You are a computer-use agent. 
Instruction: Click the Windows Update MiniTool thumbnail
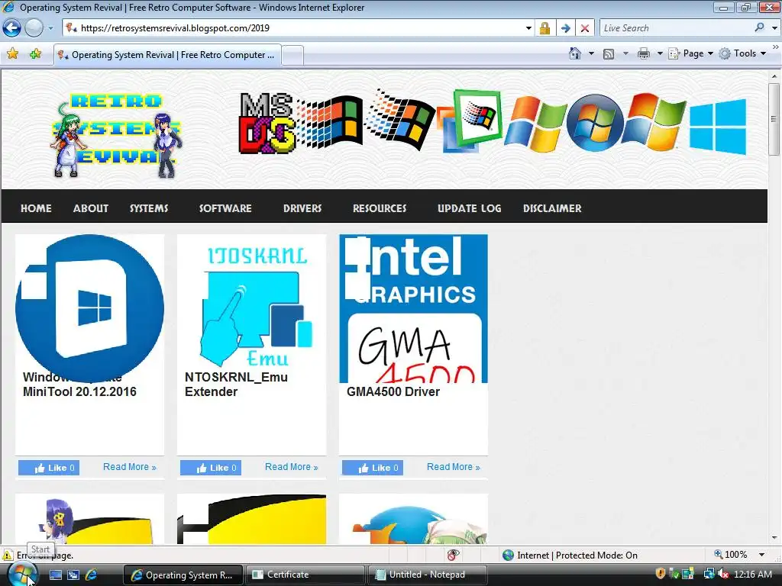pyautogui.click(x=90, y=308)
